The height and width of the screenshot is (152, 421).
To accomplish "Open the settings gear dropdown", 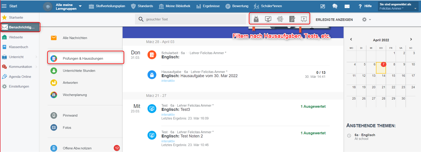I will tap(366, 20).
